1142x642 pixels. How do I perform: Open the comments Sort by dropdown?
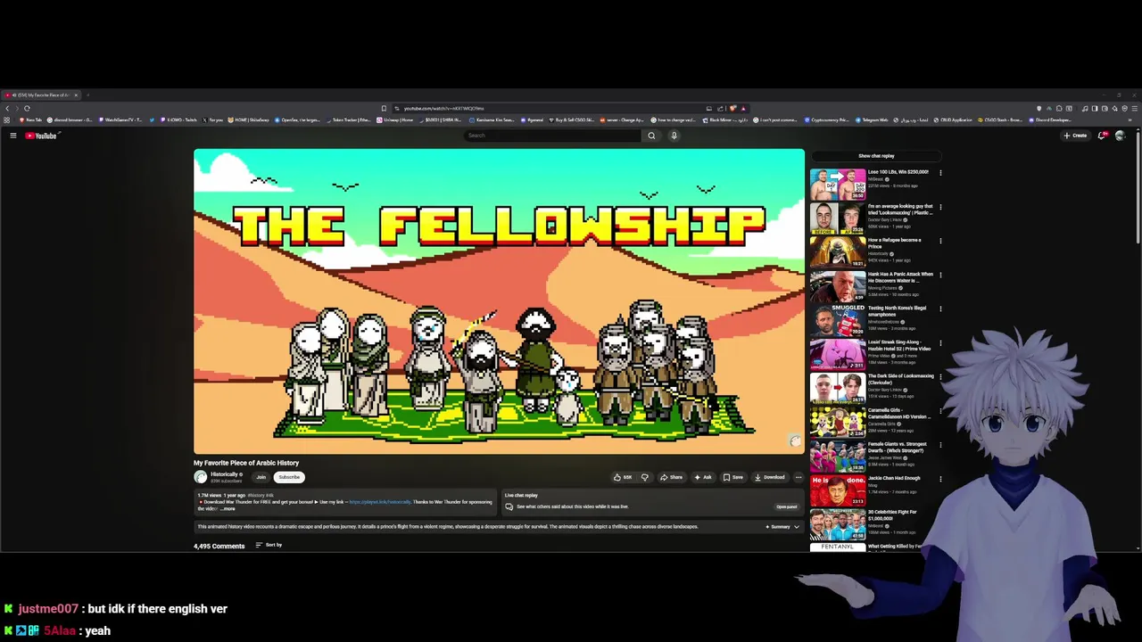[x=269, y=545]
